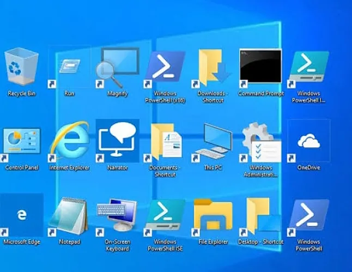Select the This PC icon

(x=213, y=142)
